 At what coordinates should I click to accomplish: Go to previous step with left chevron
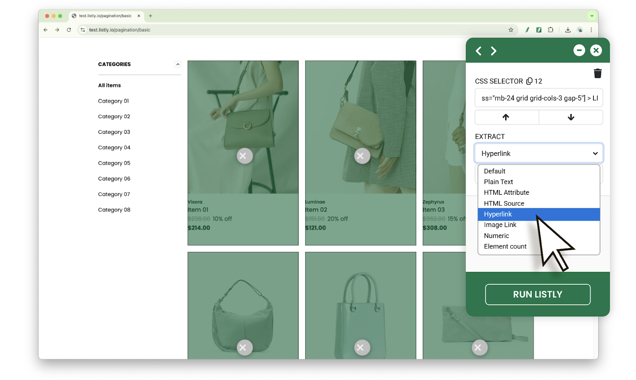(479, 51)
